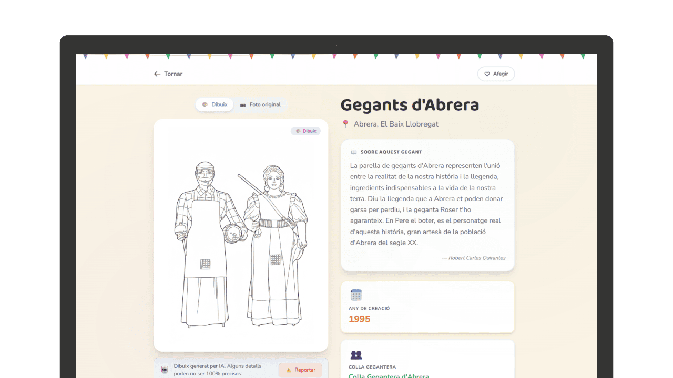The image size is (673, 378).
Task: Open the Colla Gegantera d'Abrera link
Action: [389, 376]
